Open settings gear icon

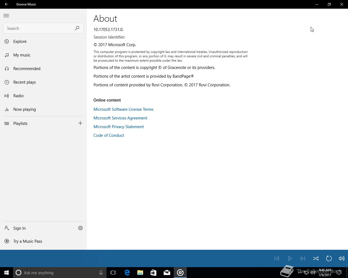point(80,228)
